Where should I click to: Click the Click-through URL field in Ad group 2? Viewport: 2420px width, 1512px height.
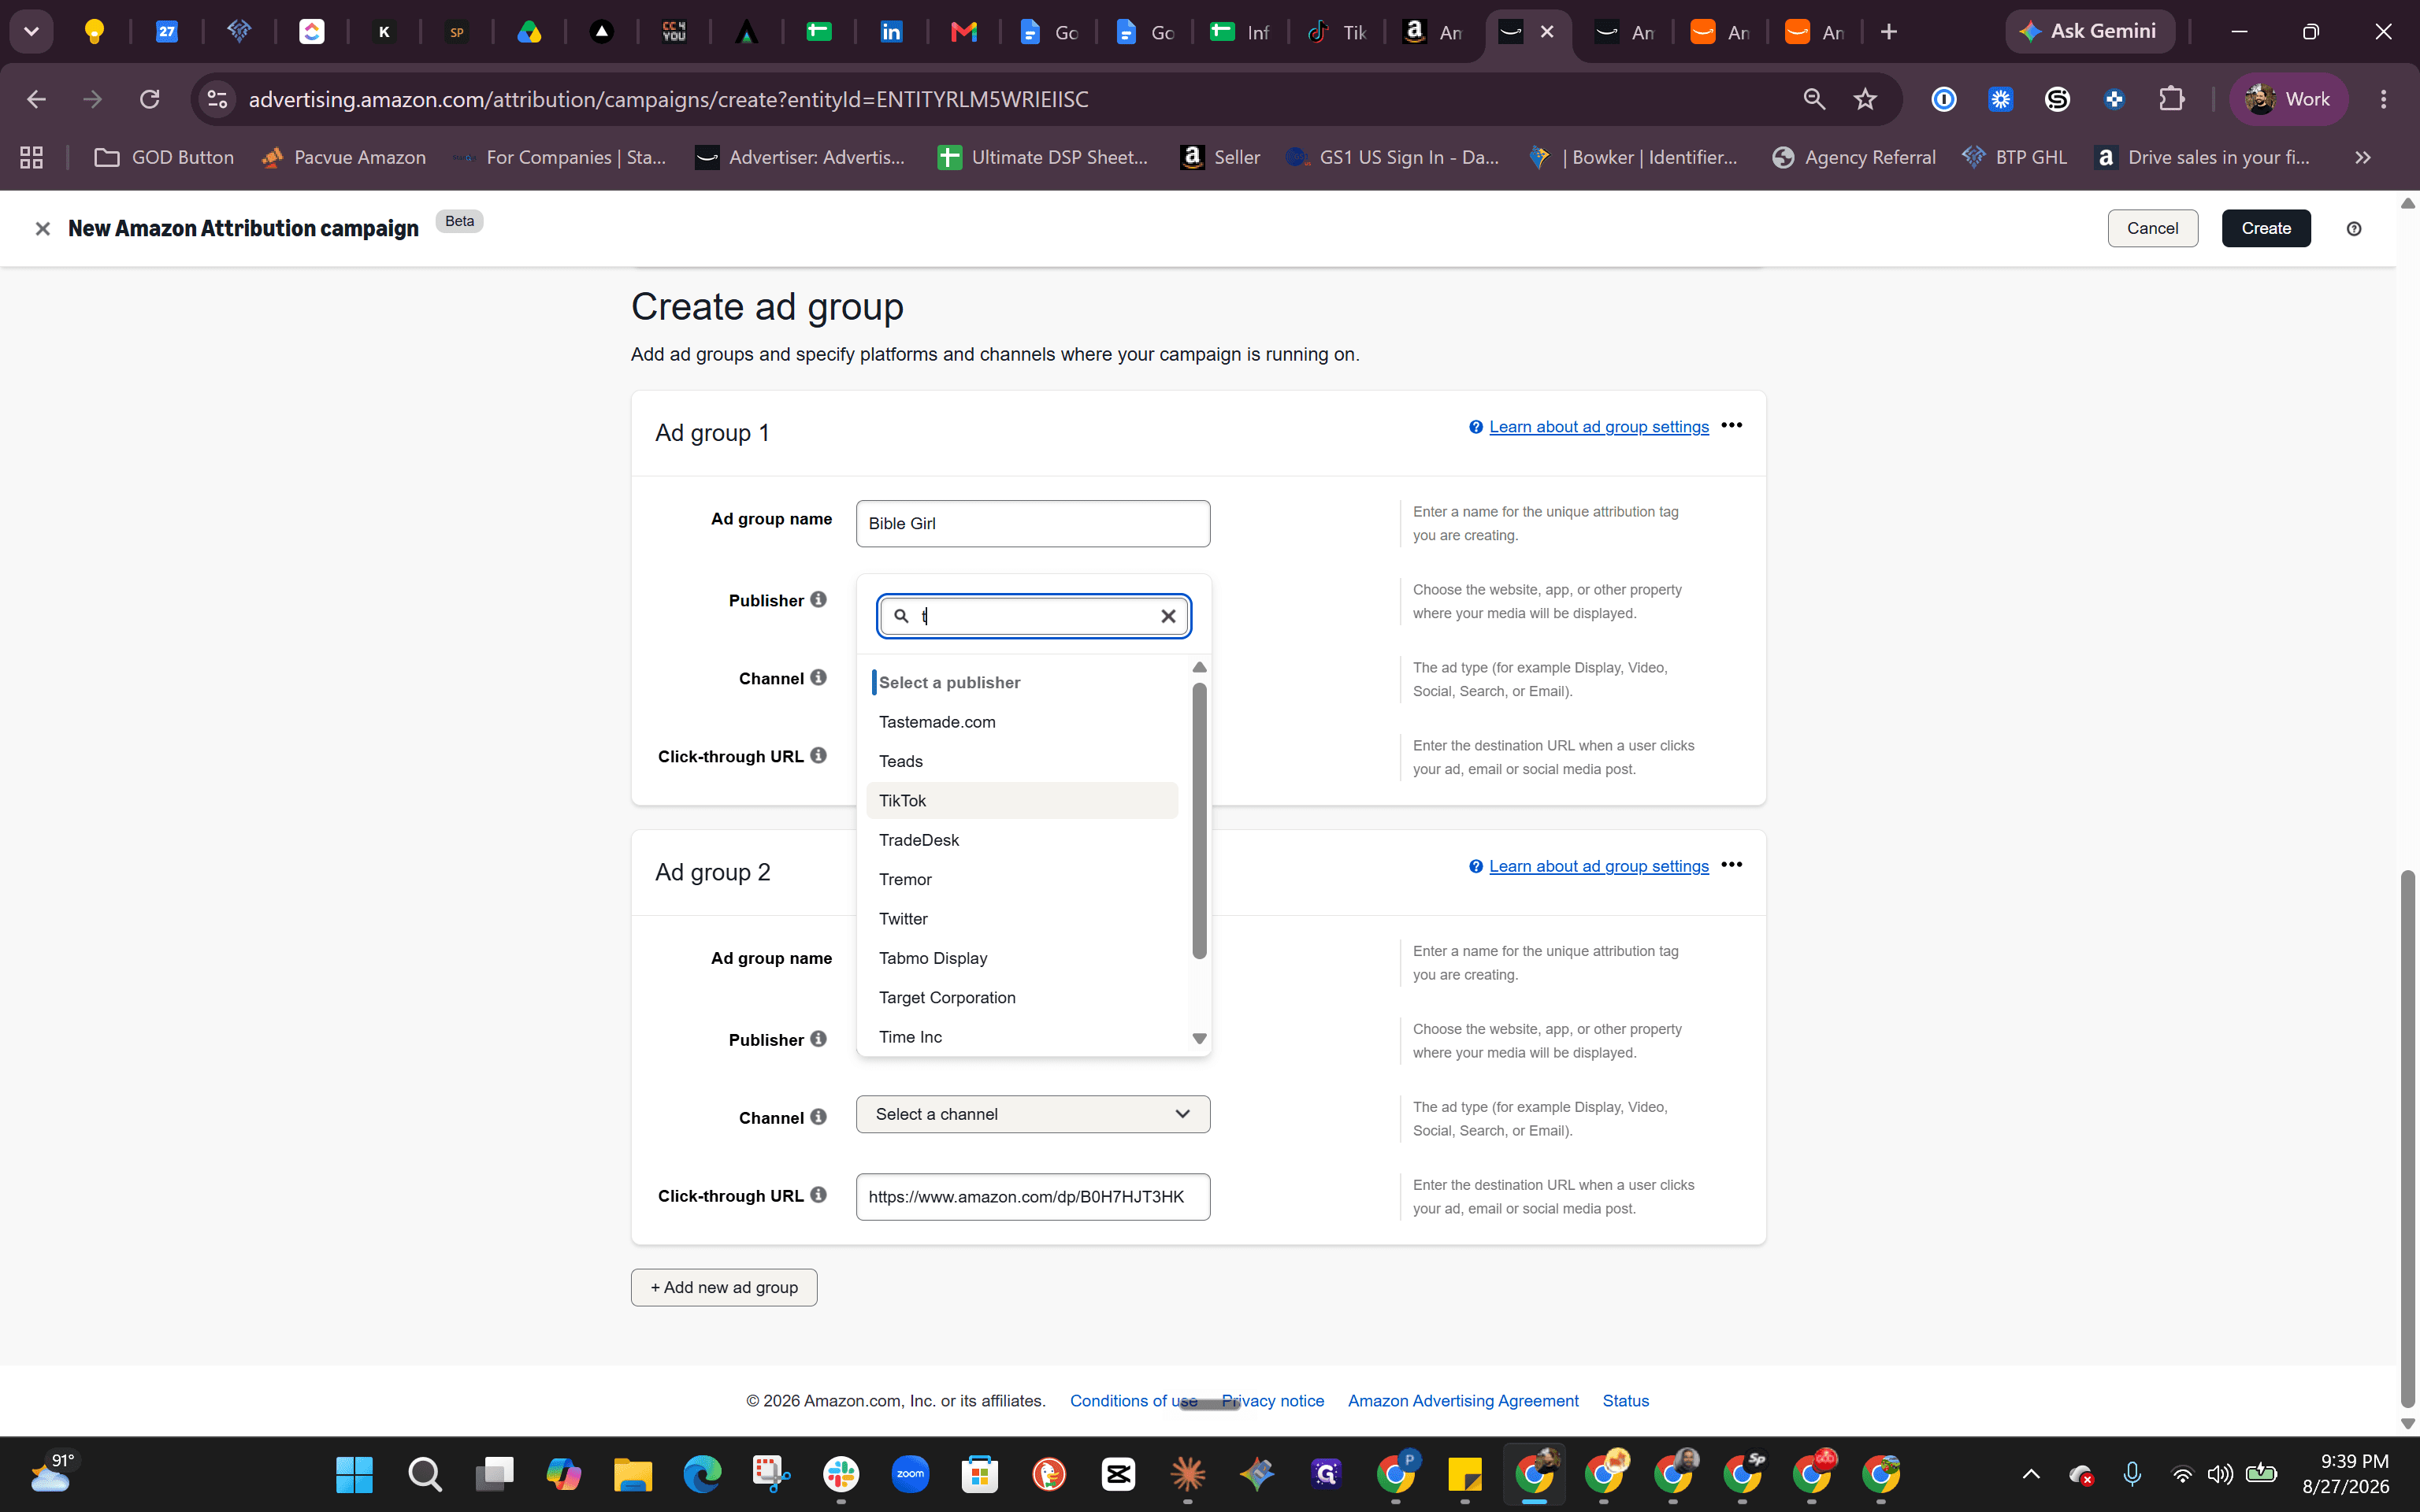[x=1033, y=1197]
